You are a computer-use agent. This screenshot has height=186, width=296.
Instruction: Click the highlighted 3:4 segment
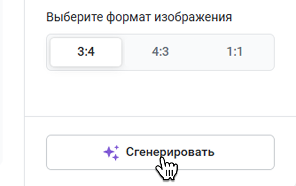[x=86, y=52]
